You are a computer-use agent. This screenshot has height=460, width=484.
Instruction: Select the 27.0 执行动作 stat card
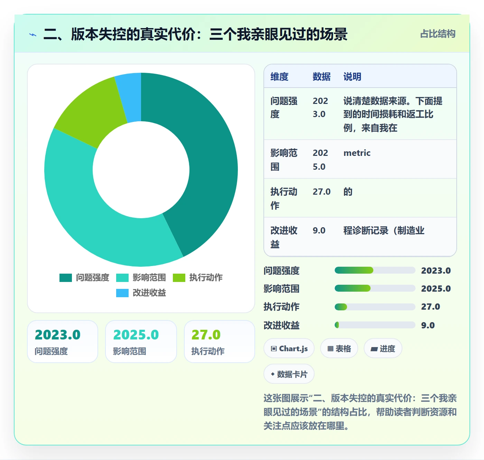click(220, 342)
